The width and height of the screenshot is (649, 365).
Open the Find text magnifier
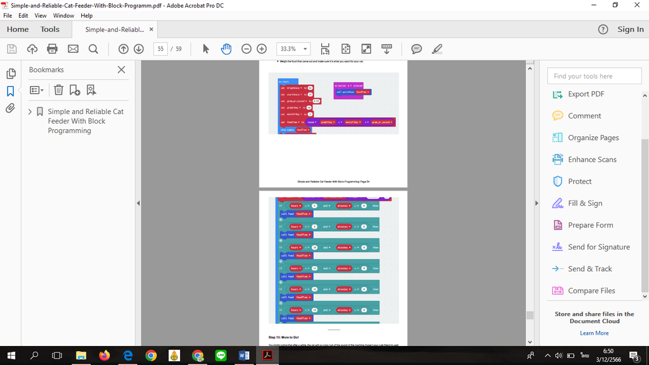(94, 49)
